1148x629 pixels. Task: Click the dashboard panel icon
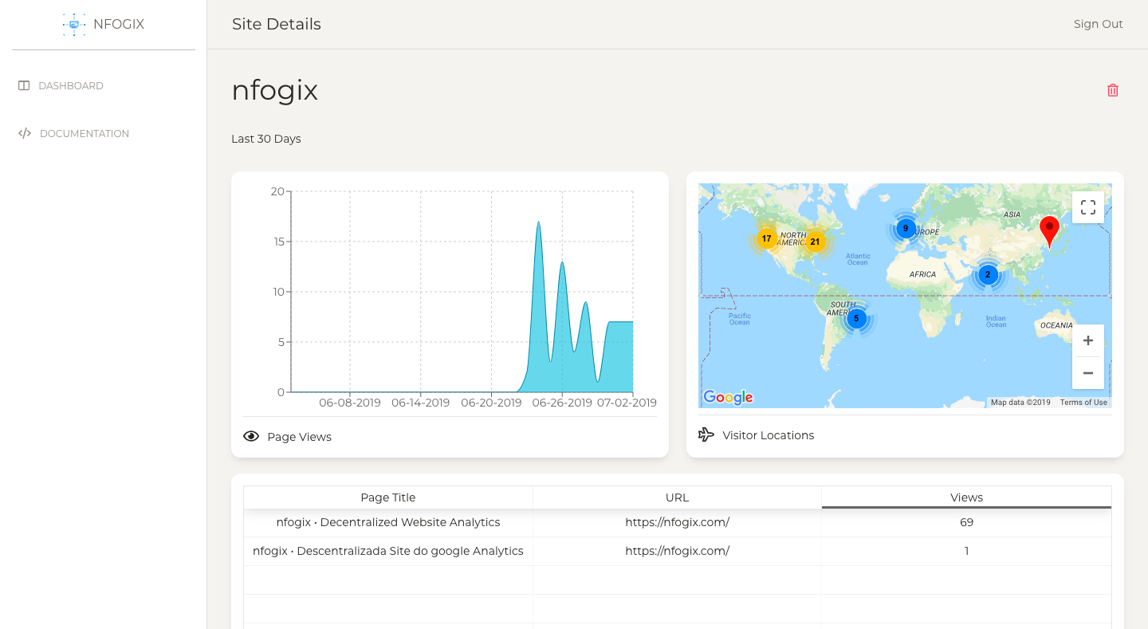click(24, 85)
